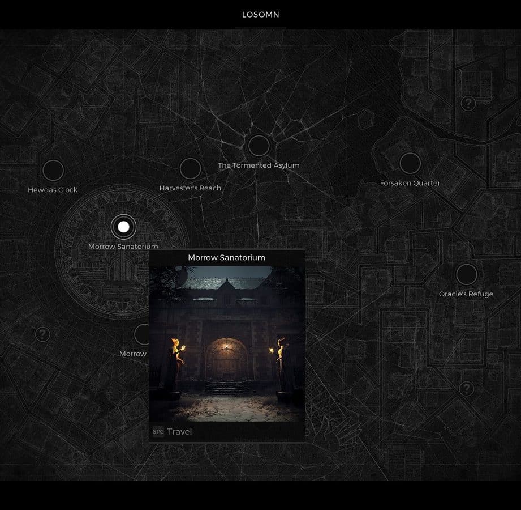521x510 pixels.
Task: Click the Morrow Sanatorium map label
Action: tap(123, 246)
